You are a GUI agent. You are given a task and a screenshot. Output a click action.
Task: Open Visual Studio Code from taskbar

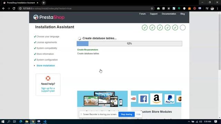[x=45, y=122]
